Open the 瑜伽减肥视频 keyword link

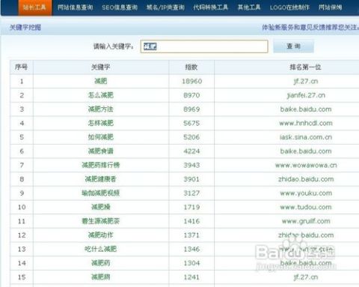click(x=101, y=193)
